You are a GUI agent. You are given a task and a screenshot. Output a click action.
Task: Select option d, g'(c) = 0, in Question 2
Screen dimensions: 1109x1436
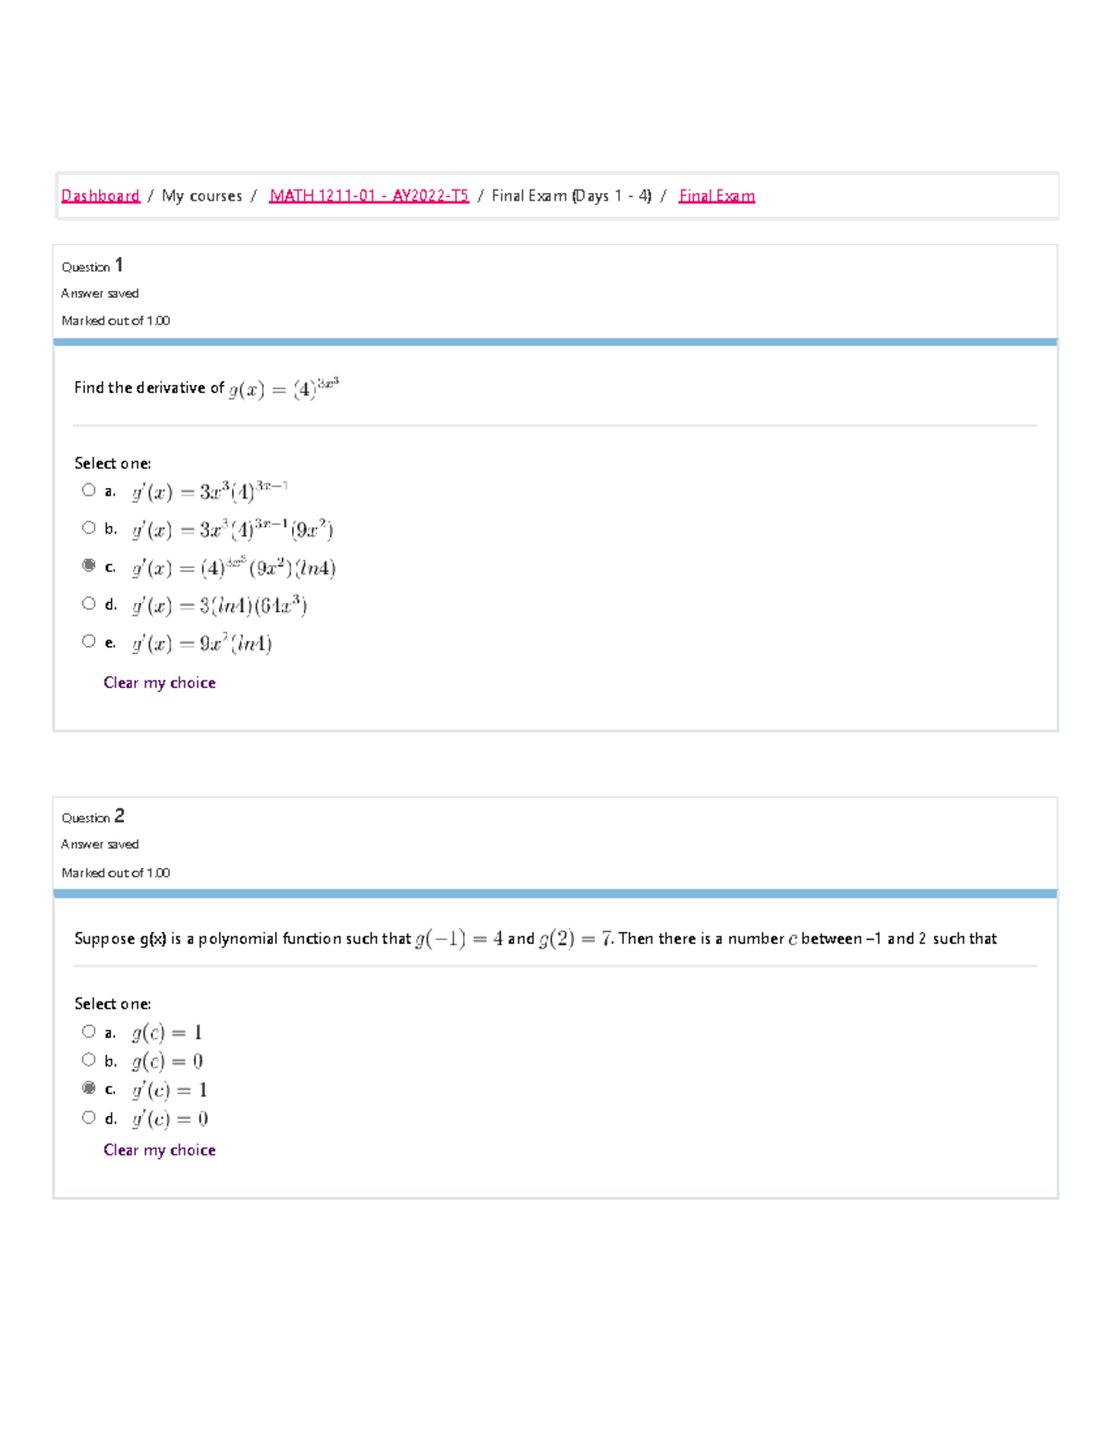pyautogui.click(x=89, y=1118)
